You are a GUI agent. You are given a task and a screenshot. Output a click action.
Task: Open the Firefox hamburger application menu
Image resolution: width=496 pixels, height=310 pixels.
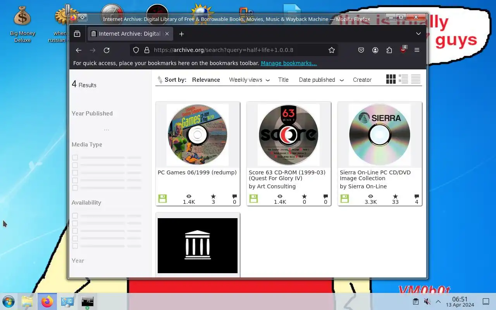pyautogui.click(x=417, y=50)
